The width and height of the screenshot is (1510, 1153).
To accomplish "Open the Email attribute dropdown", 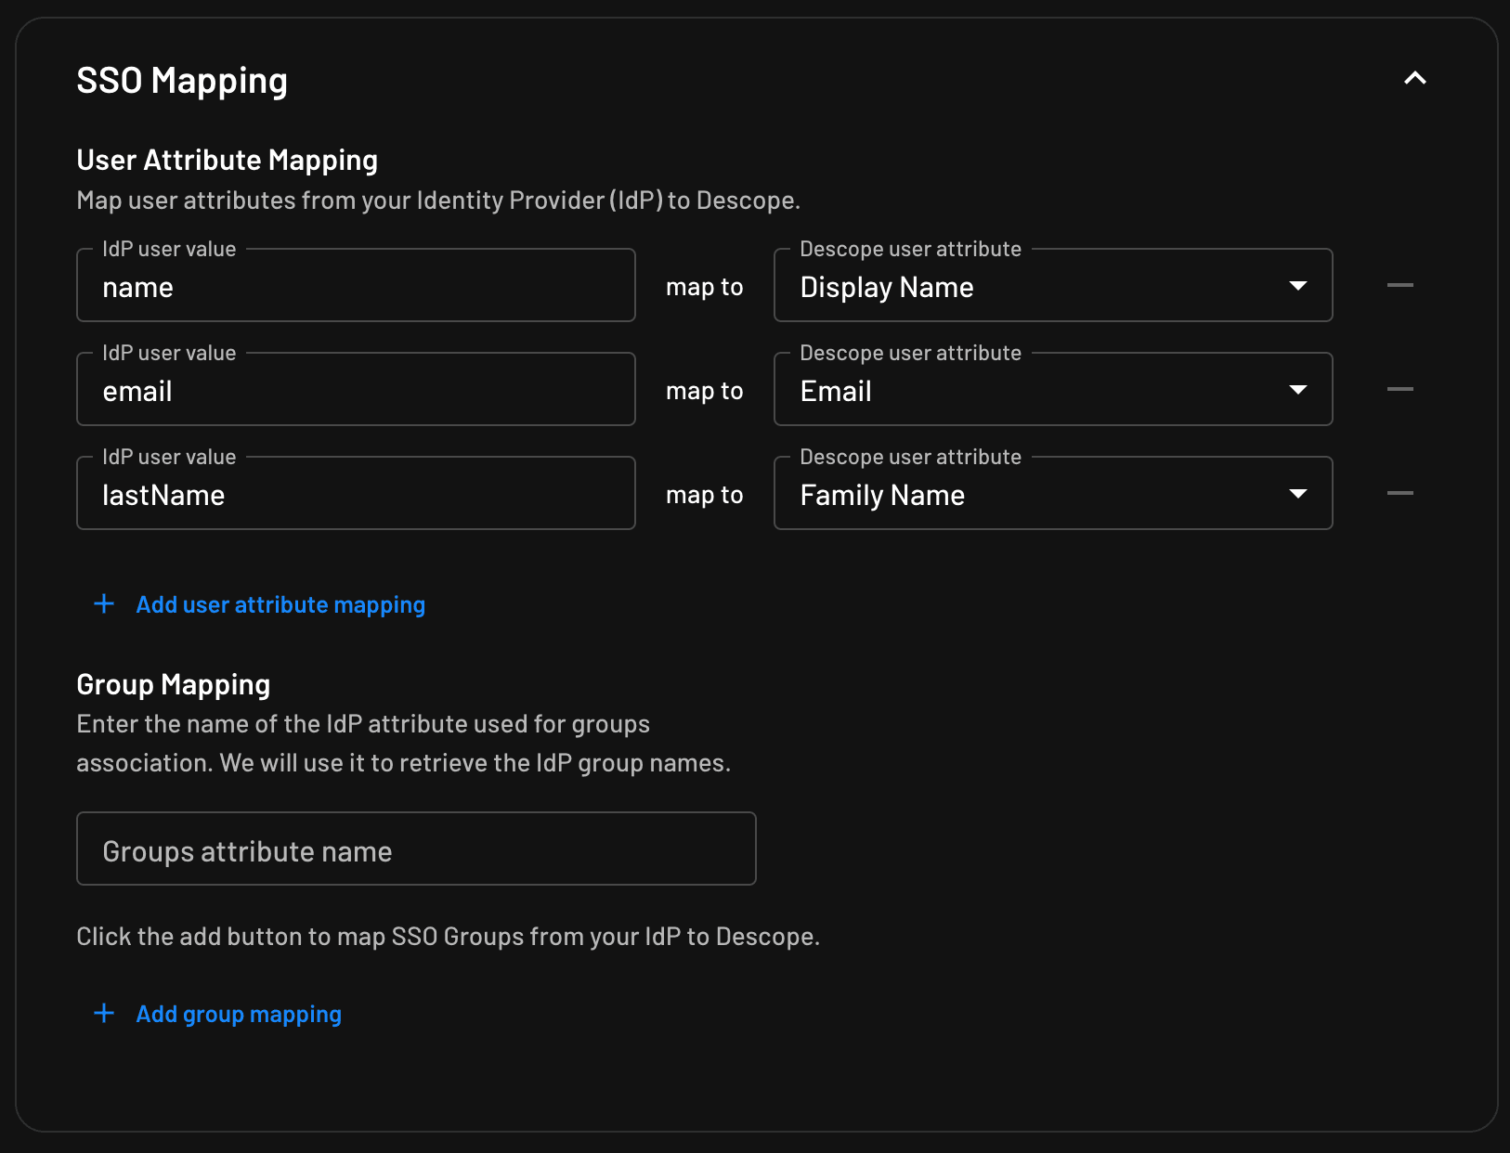I will (1053, 389).
